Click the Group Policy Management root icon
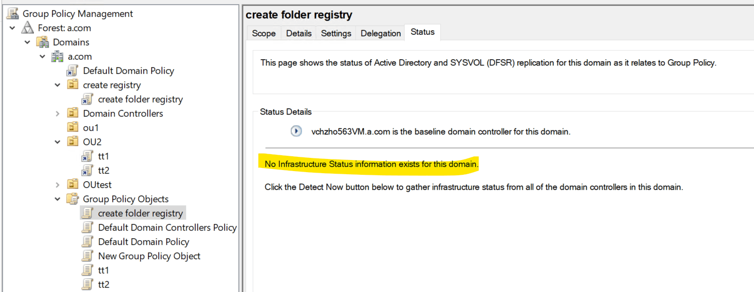Image resolution: width=754 pixels, height=292 pixels. tap(13, 14)
